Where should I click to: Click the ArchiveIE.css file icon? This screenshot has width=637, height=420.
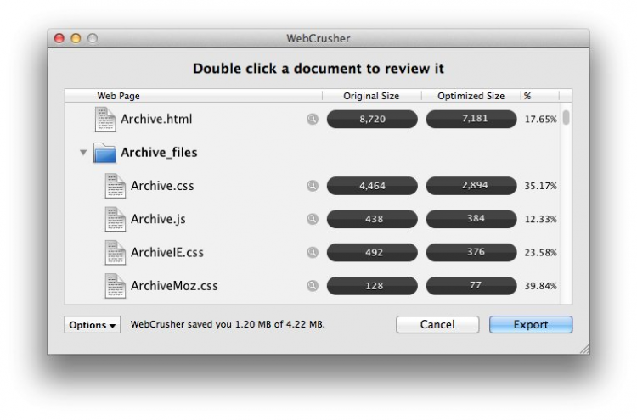click(x=116, y=252)
